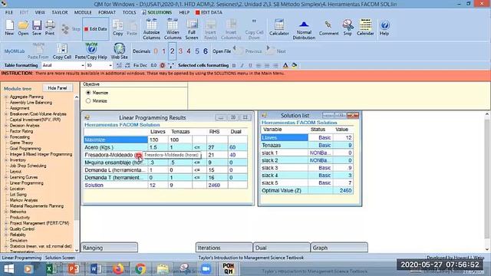Open the Calendar tool
The width and height of the screenshot is (491, 276).
click(365, 28)
